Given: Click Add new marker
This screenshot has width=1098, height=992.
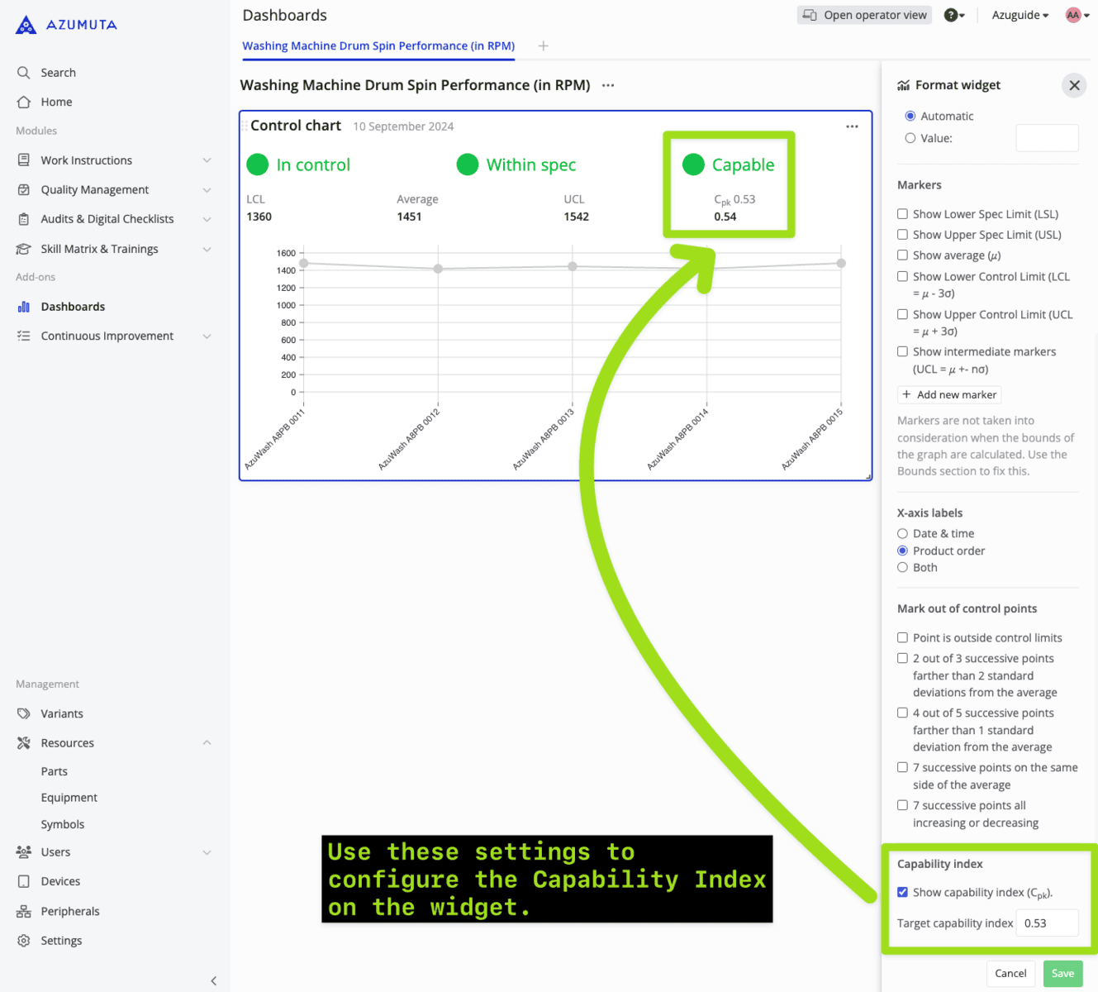Looking at the screenshot, I should (x=948, y=394).
